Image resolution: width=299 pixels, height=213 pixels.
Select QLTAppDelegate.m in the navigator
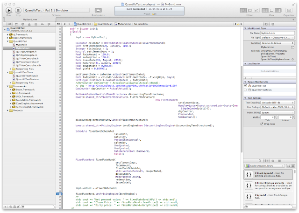point(27,55)
